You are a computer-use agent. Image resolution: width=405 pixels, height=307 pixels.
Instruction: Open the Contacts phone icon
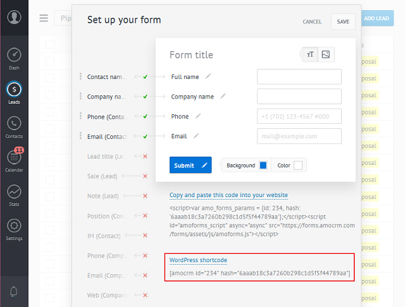pos(14,123)
